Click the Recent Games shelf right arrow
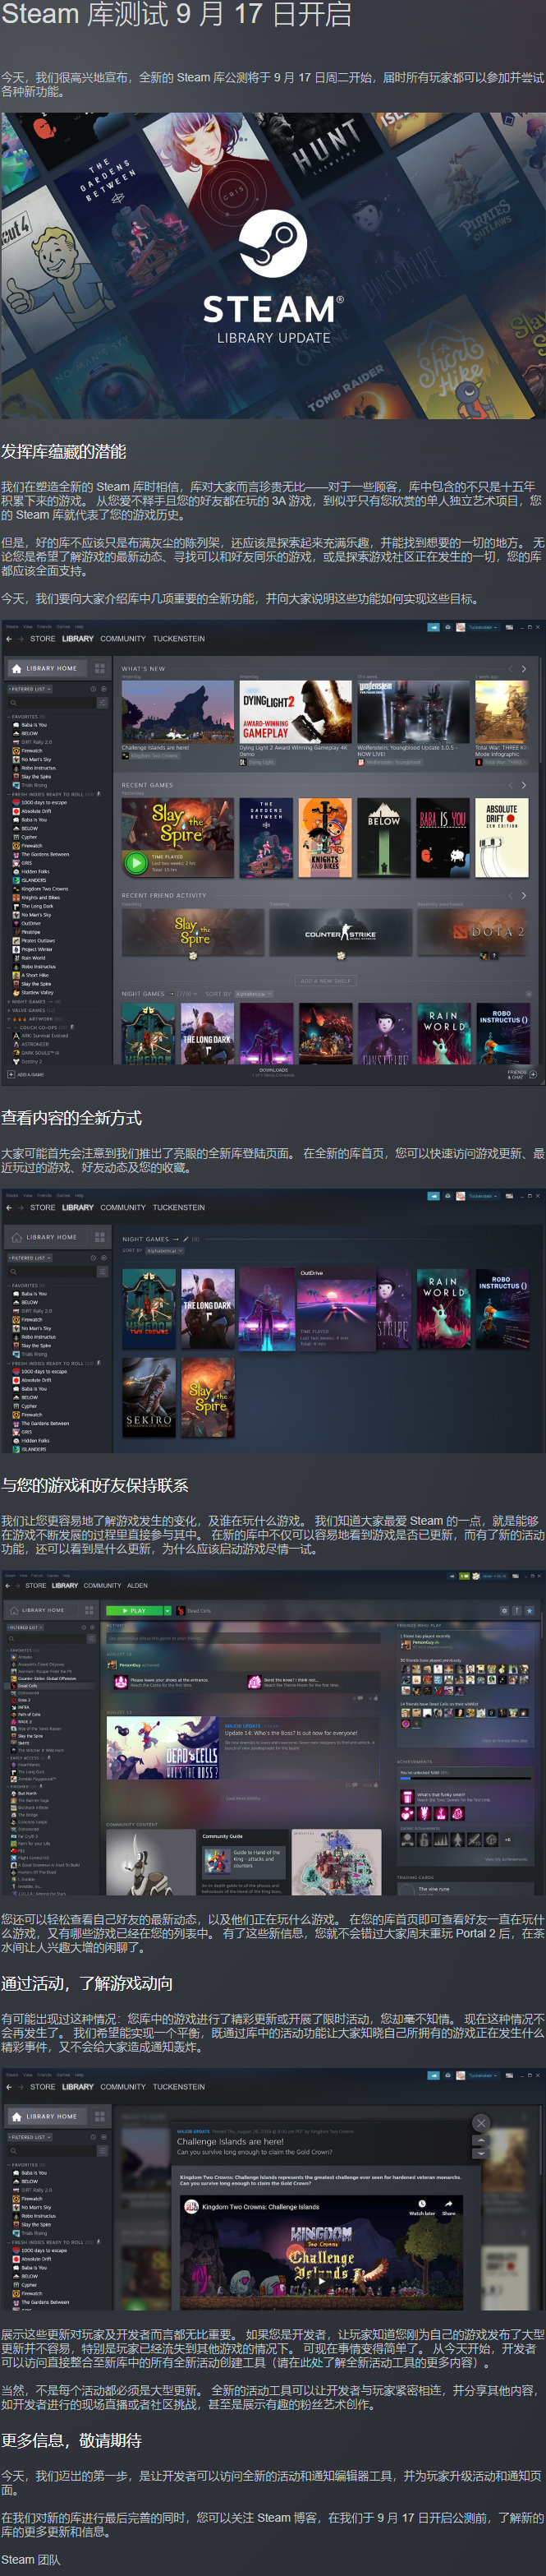Image resolution: width=546 pixels, height=2576 pixels. [523, 785]
